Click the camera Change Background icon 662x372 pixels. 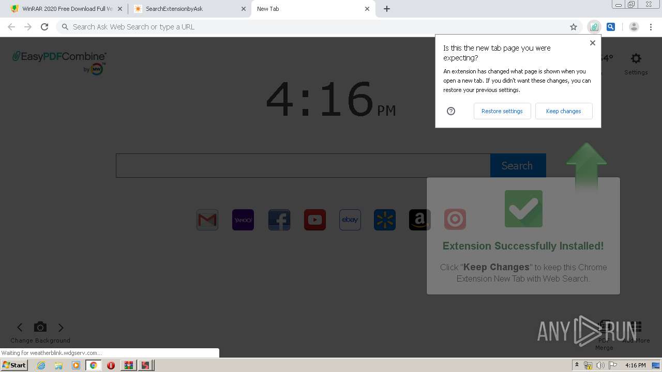click(40, 327)
